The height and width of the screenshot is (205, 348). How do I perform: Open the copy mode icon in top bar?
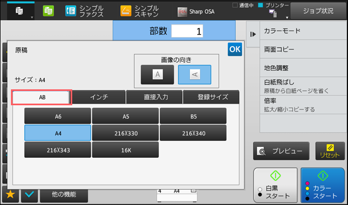[x=19, y=10]
